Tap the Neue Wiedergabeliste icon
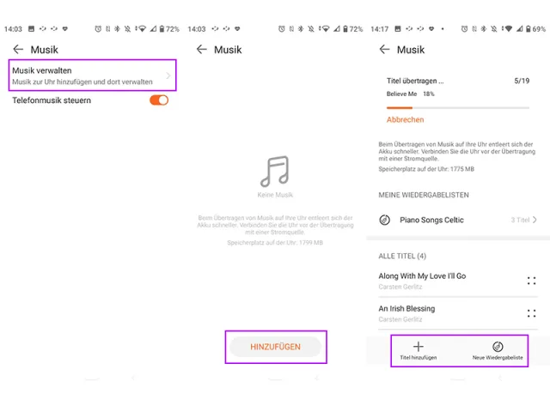 tap(498, 347)
